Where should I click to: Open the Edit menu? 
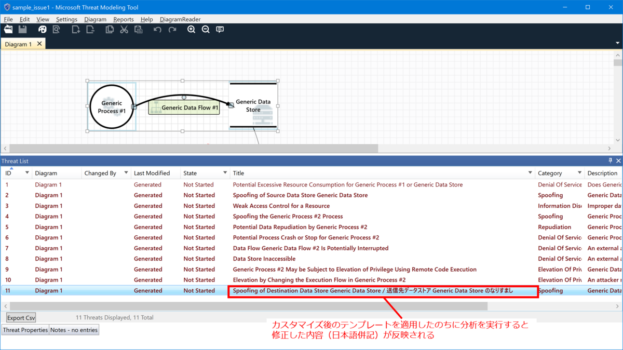click(x=25, y=19)
